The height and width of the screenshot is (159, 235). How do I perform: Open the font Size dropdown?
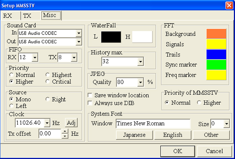[227, 124]
